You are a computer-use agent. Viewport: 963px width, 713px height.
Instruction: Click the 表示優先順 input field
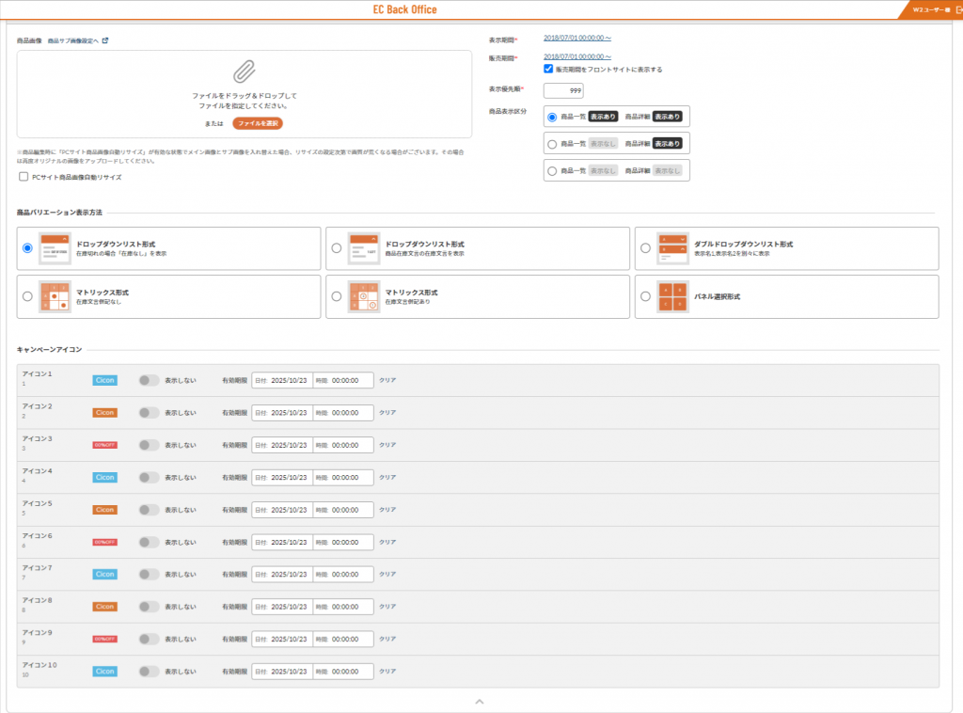[x=563, y=90]
